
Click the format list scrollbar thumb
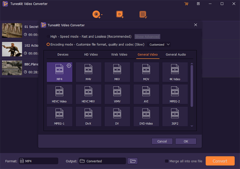tap(192, 86)
